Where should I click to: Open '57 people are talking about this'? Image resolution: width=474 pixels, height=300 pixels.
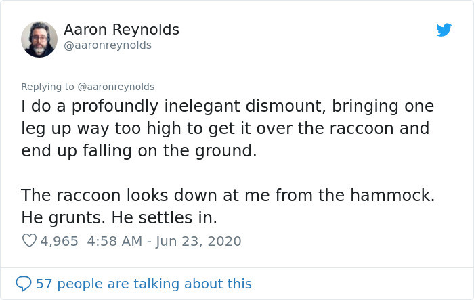pos(144,284)
